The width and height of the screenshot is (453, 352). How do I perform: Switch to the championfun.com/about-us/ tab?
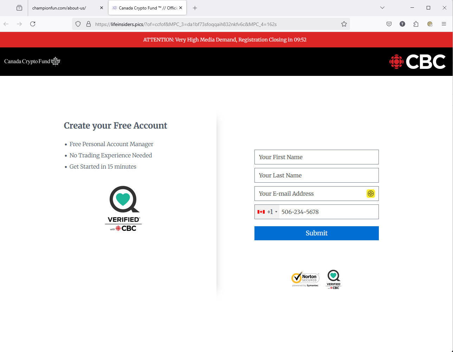coord(67,8)
